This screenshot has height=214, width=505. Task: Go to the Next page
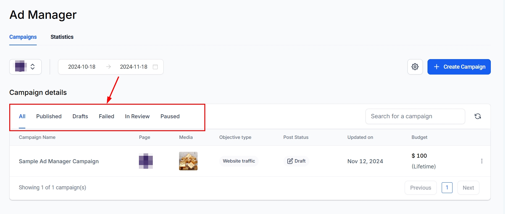pyautogui.click(x=468, y=188)
